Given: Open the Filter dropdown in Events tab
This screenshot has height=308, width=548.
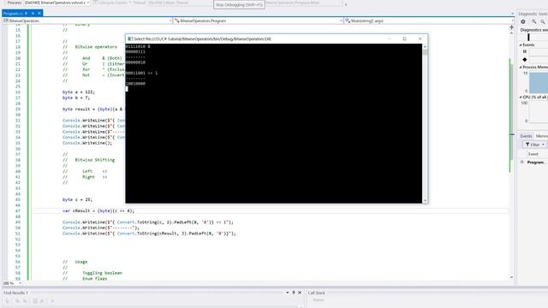Looking at the screenshot, I should (x=534, y=145).
